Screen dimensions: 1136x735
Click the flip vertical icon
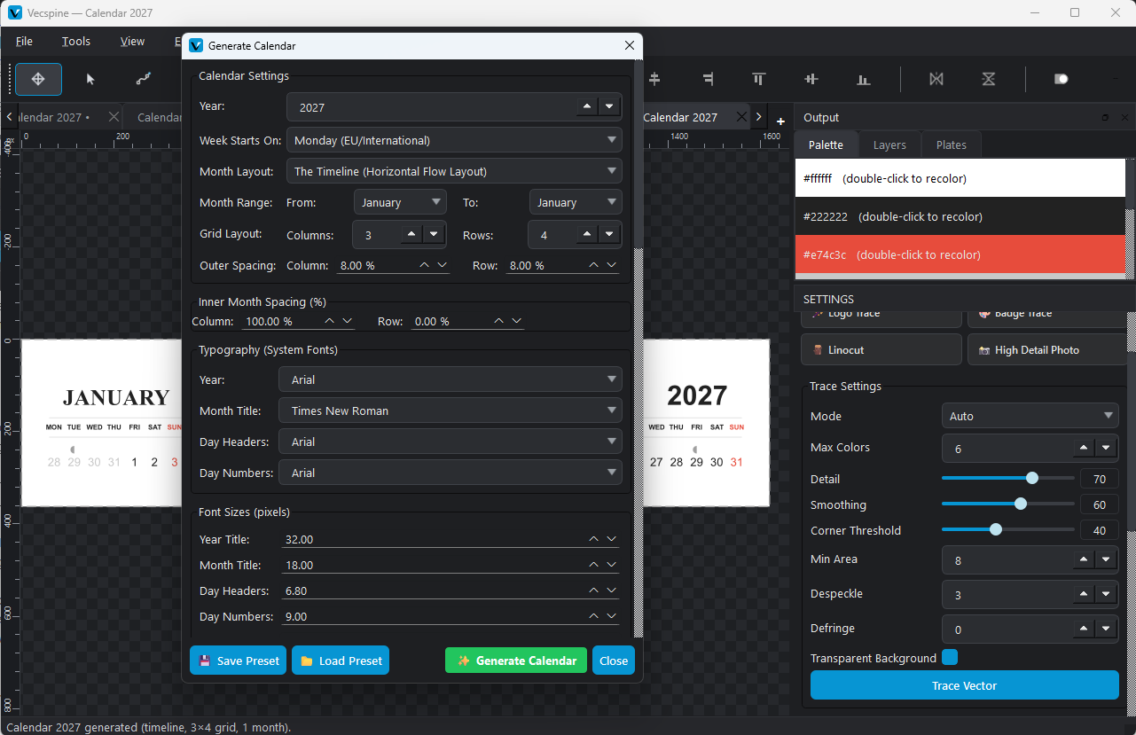pyautogui.click(x=988, y=79)
